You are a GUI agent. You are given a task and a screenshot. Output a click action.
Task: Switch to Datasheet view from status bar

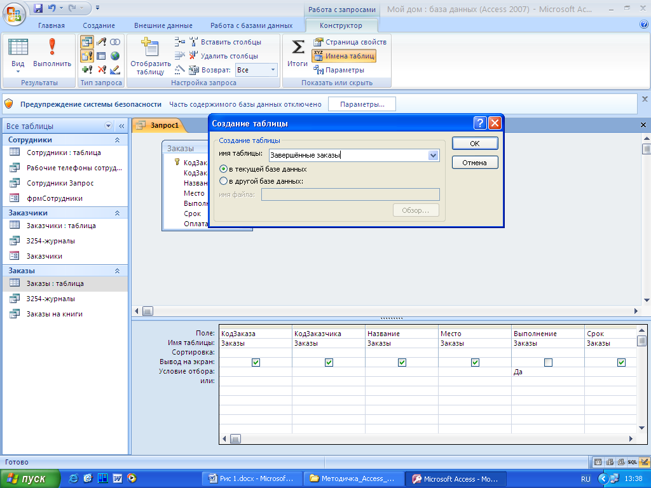tap(598, 462)
